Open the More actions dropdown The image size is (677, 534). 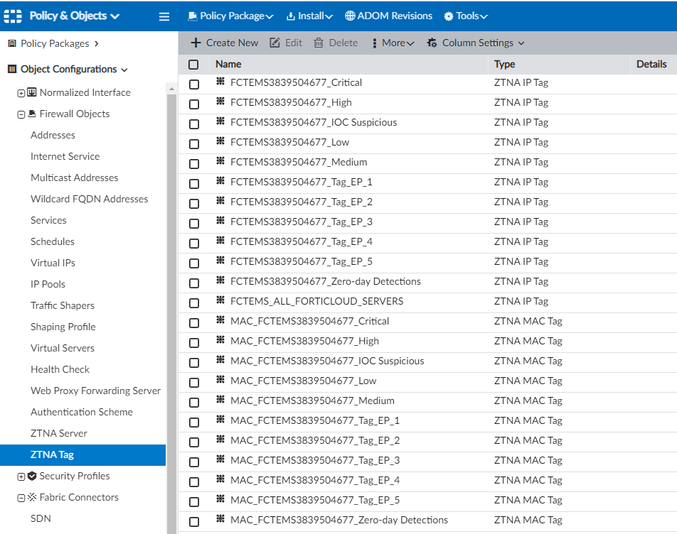click(393, 43)
